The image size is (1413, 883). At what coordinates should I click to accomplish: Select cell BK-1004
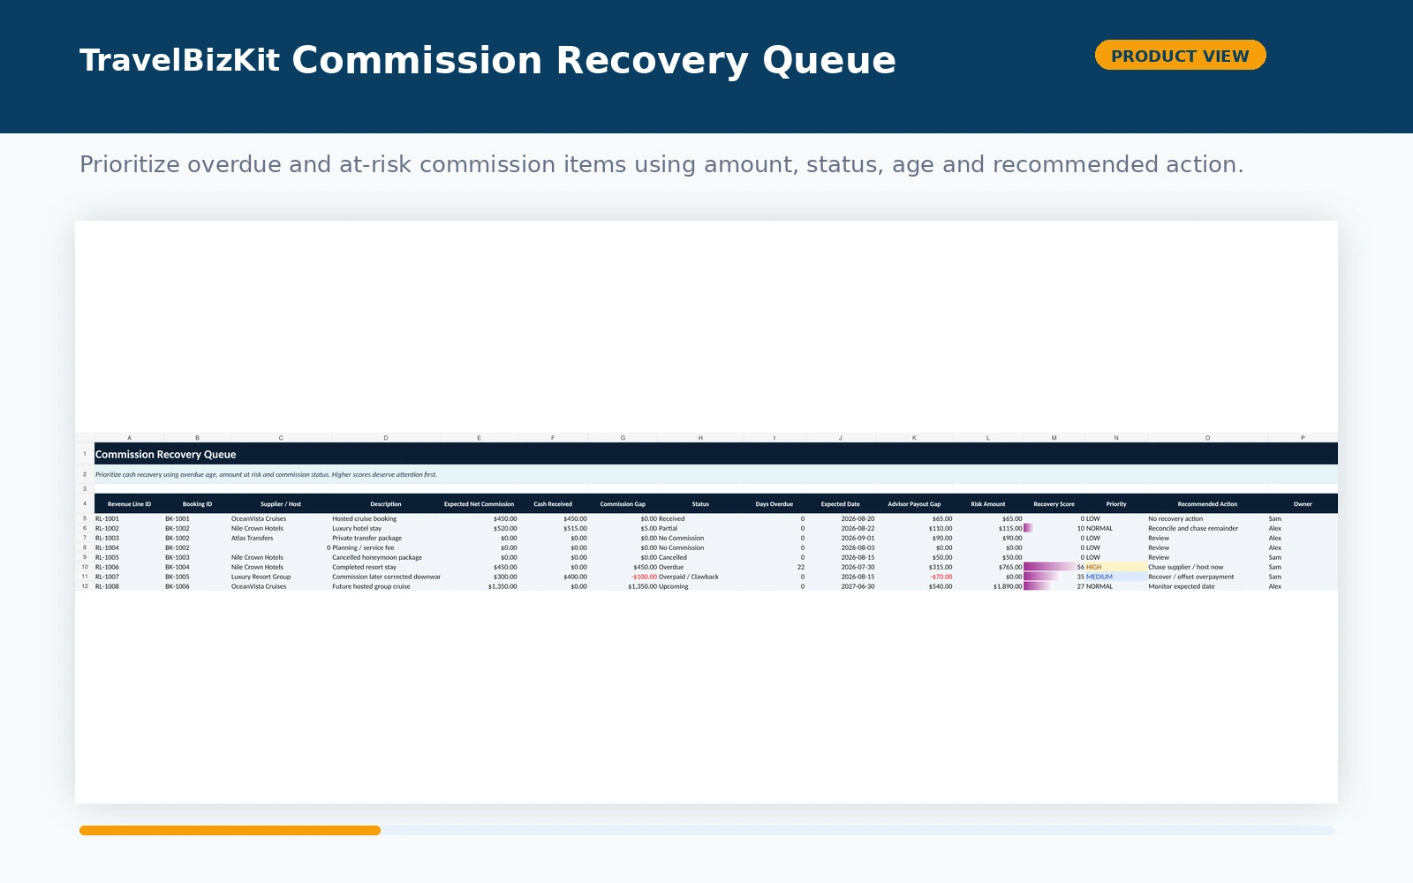point(197,567)
